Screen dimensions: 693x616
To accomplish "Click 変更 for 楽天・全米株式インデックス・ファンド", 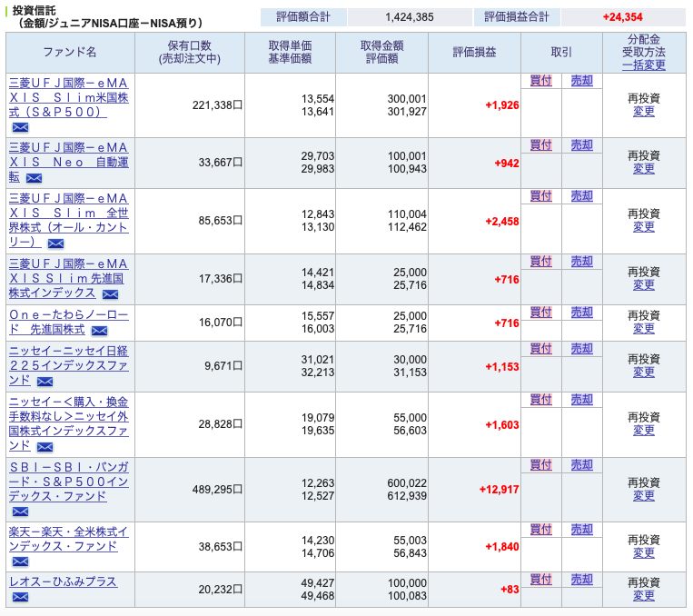I will [643, 552].
